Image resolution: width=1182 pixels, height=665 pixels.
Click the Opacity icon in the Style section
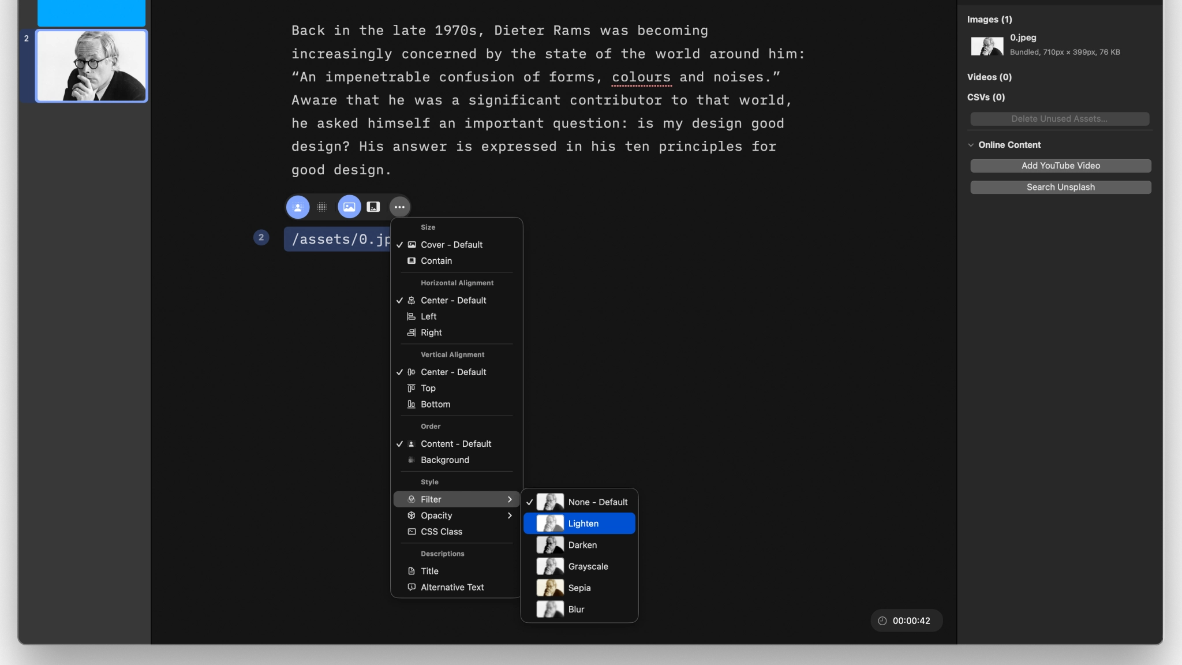pyautogui.click(x=410, y=515)
